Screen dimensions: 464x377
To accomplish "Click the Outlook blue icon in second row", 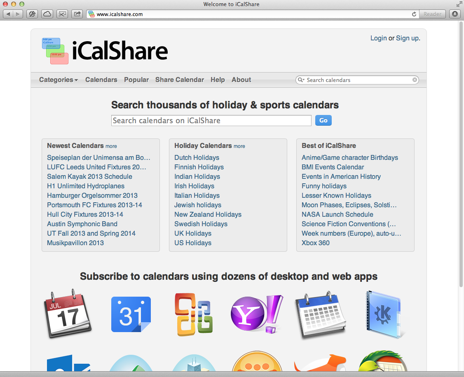I will (x=68, y=363).
